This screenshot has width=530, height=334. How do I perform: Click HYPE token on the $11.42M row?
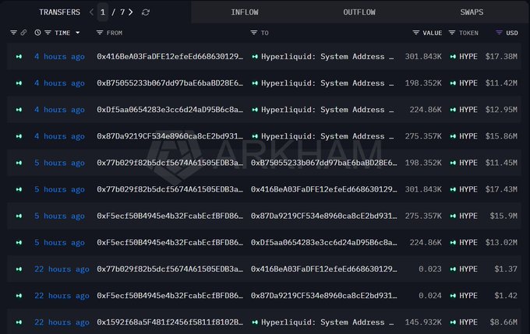468,83
